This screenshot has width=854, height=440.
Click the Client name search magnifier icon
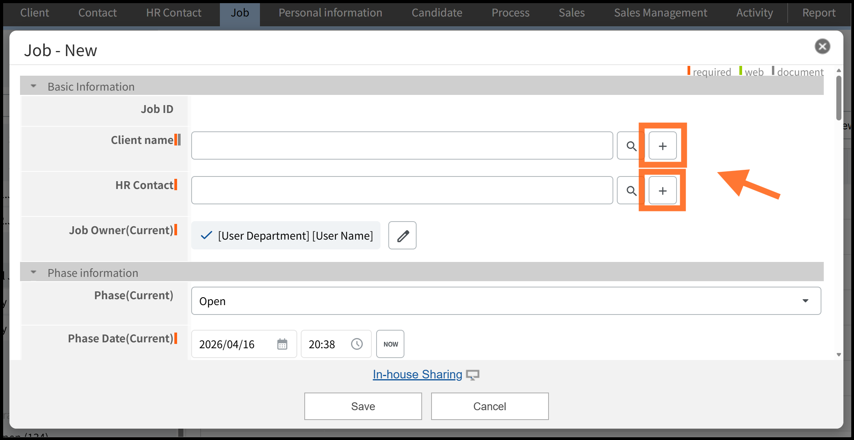631,146
